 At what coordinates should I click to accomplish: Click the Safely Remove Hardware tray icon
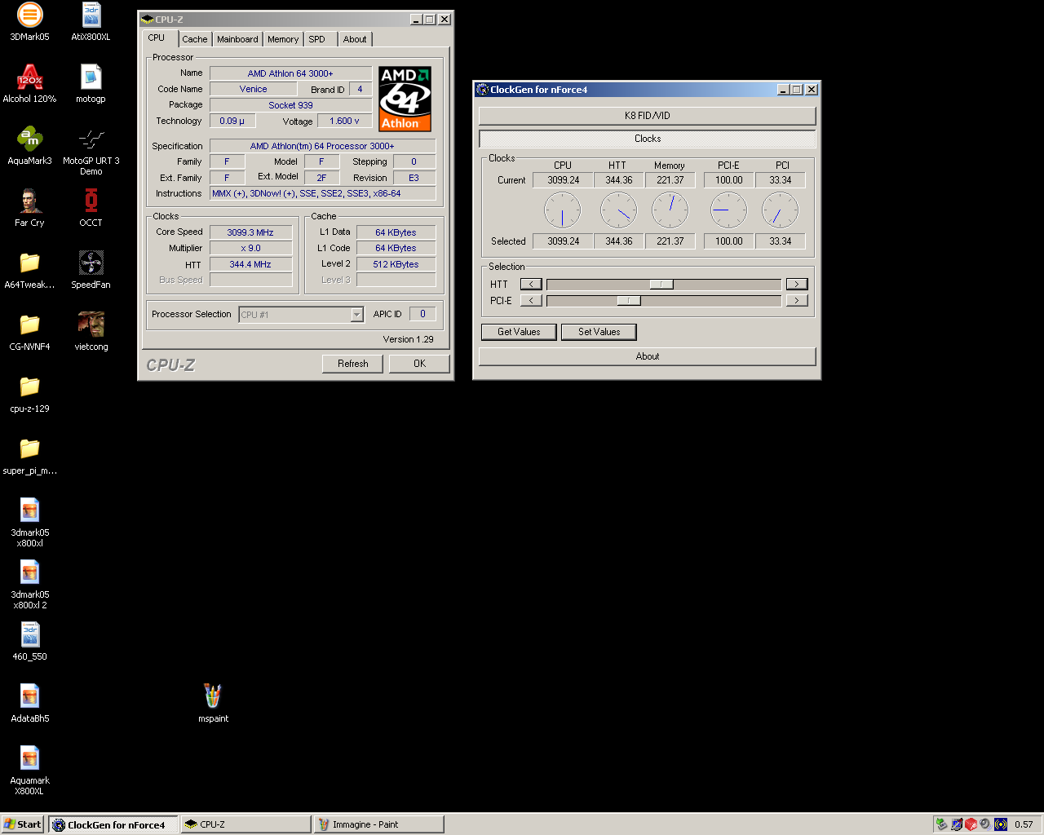pyautogui.click(x=941, y=824)
